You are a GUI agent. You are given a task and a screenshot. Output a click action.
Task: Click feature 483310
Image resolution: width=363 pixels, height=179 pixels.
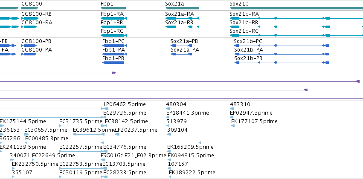tap(232, 109)
